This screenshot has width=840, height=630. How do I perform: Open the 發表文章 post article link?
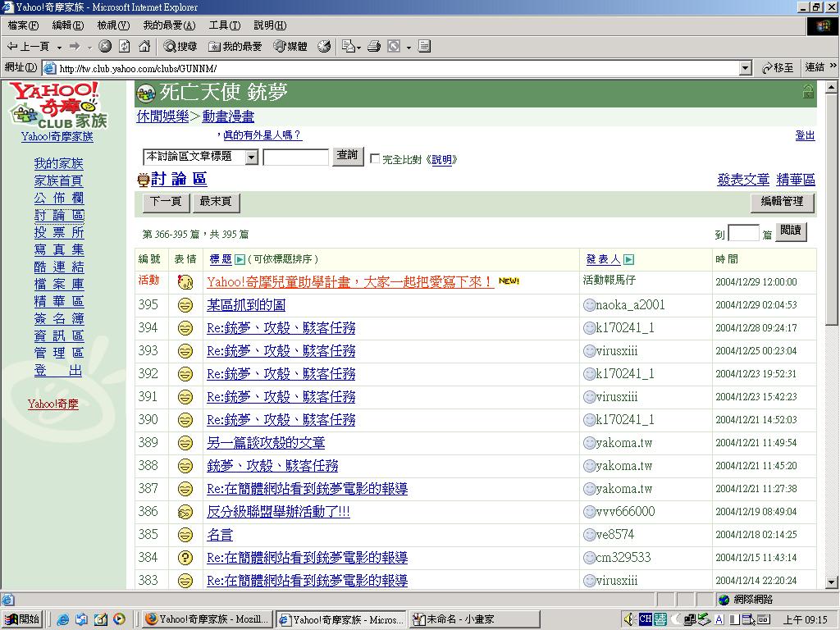point(743,180)
